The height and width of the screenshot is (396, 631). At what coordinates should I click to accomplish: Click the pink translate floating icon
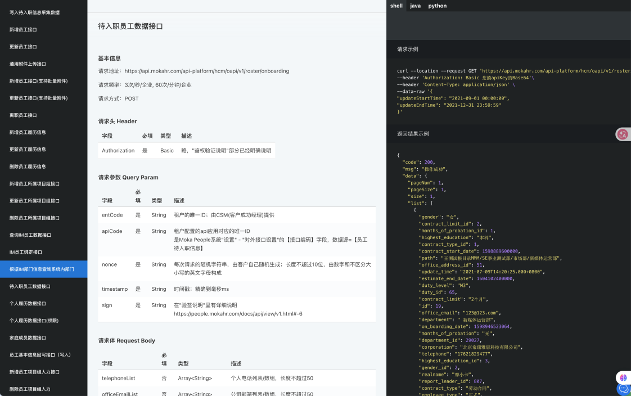pyautogui.click(x=623, y=134)
